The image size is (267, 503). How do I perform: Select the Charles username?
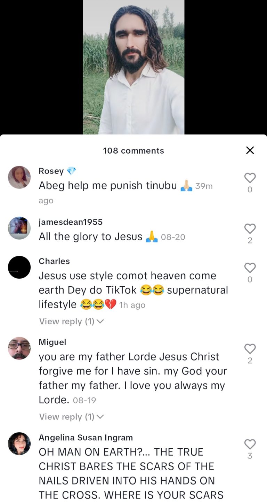(54, 261)
